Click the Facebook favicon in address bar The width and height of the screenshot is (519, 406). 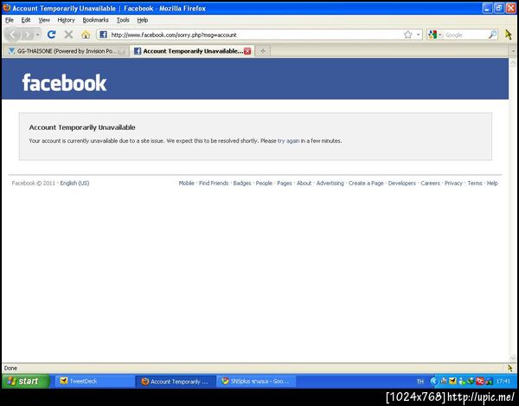point(103,35)
